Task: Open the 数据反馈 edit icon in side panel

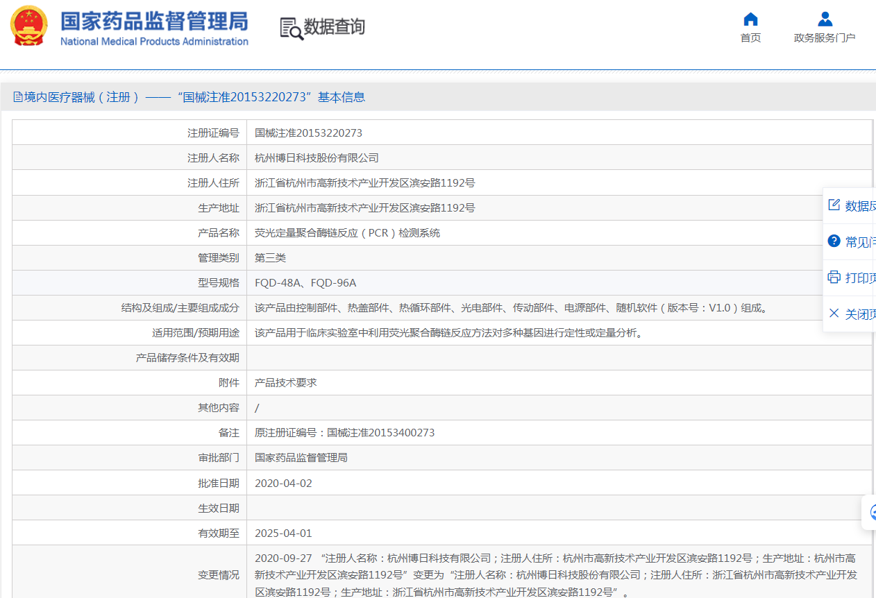Action: pos(834,205)
